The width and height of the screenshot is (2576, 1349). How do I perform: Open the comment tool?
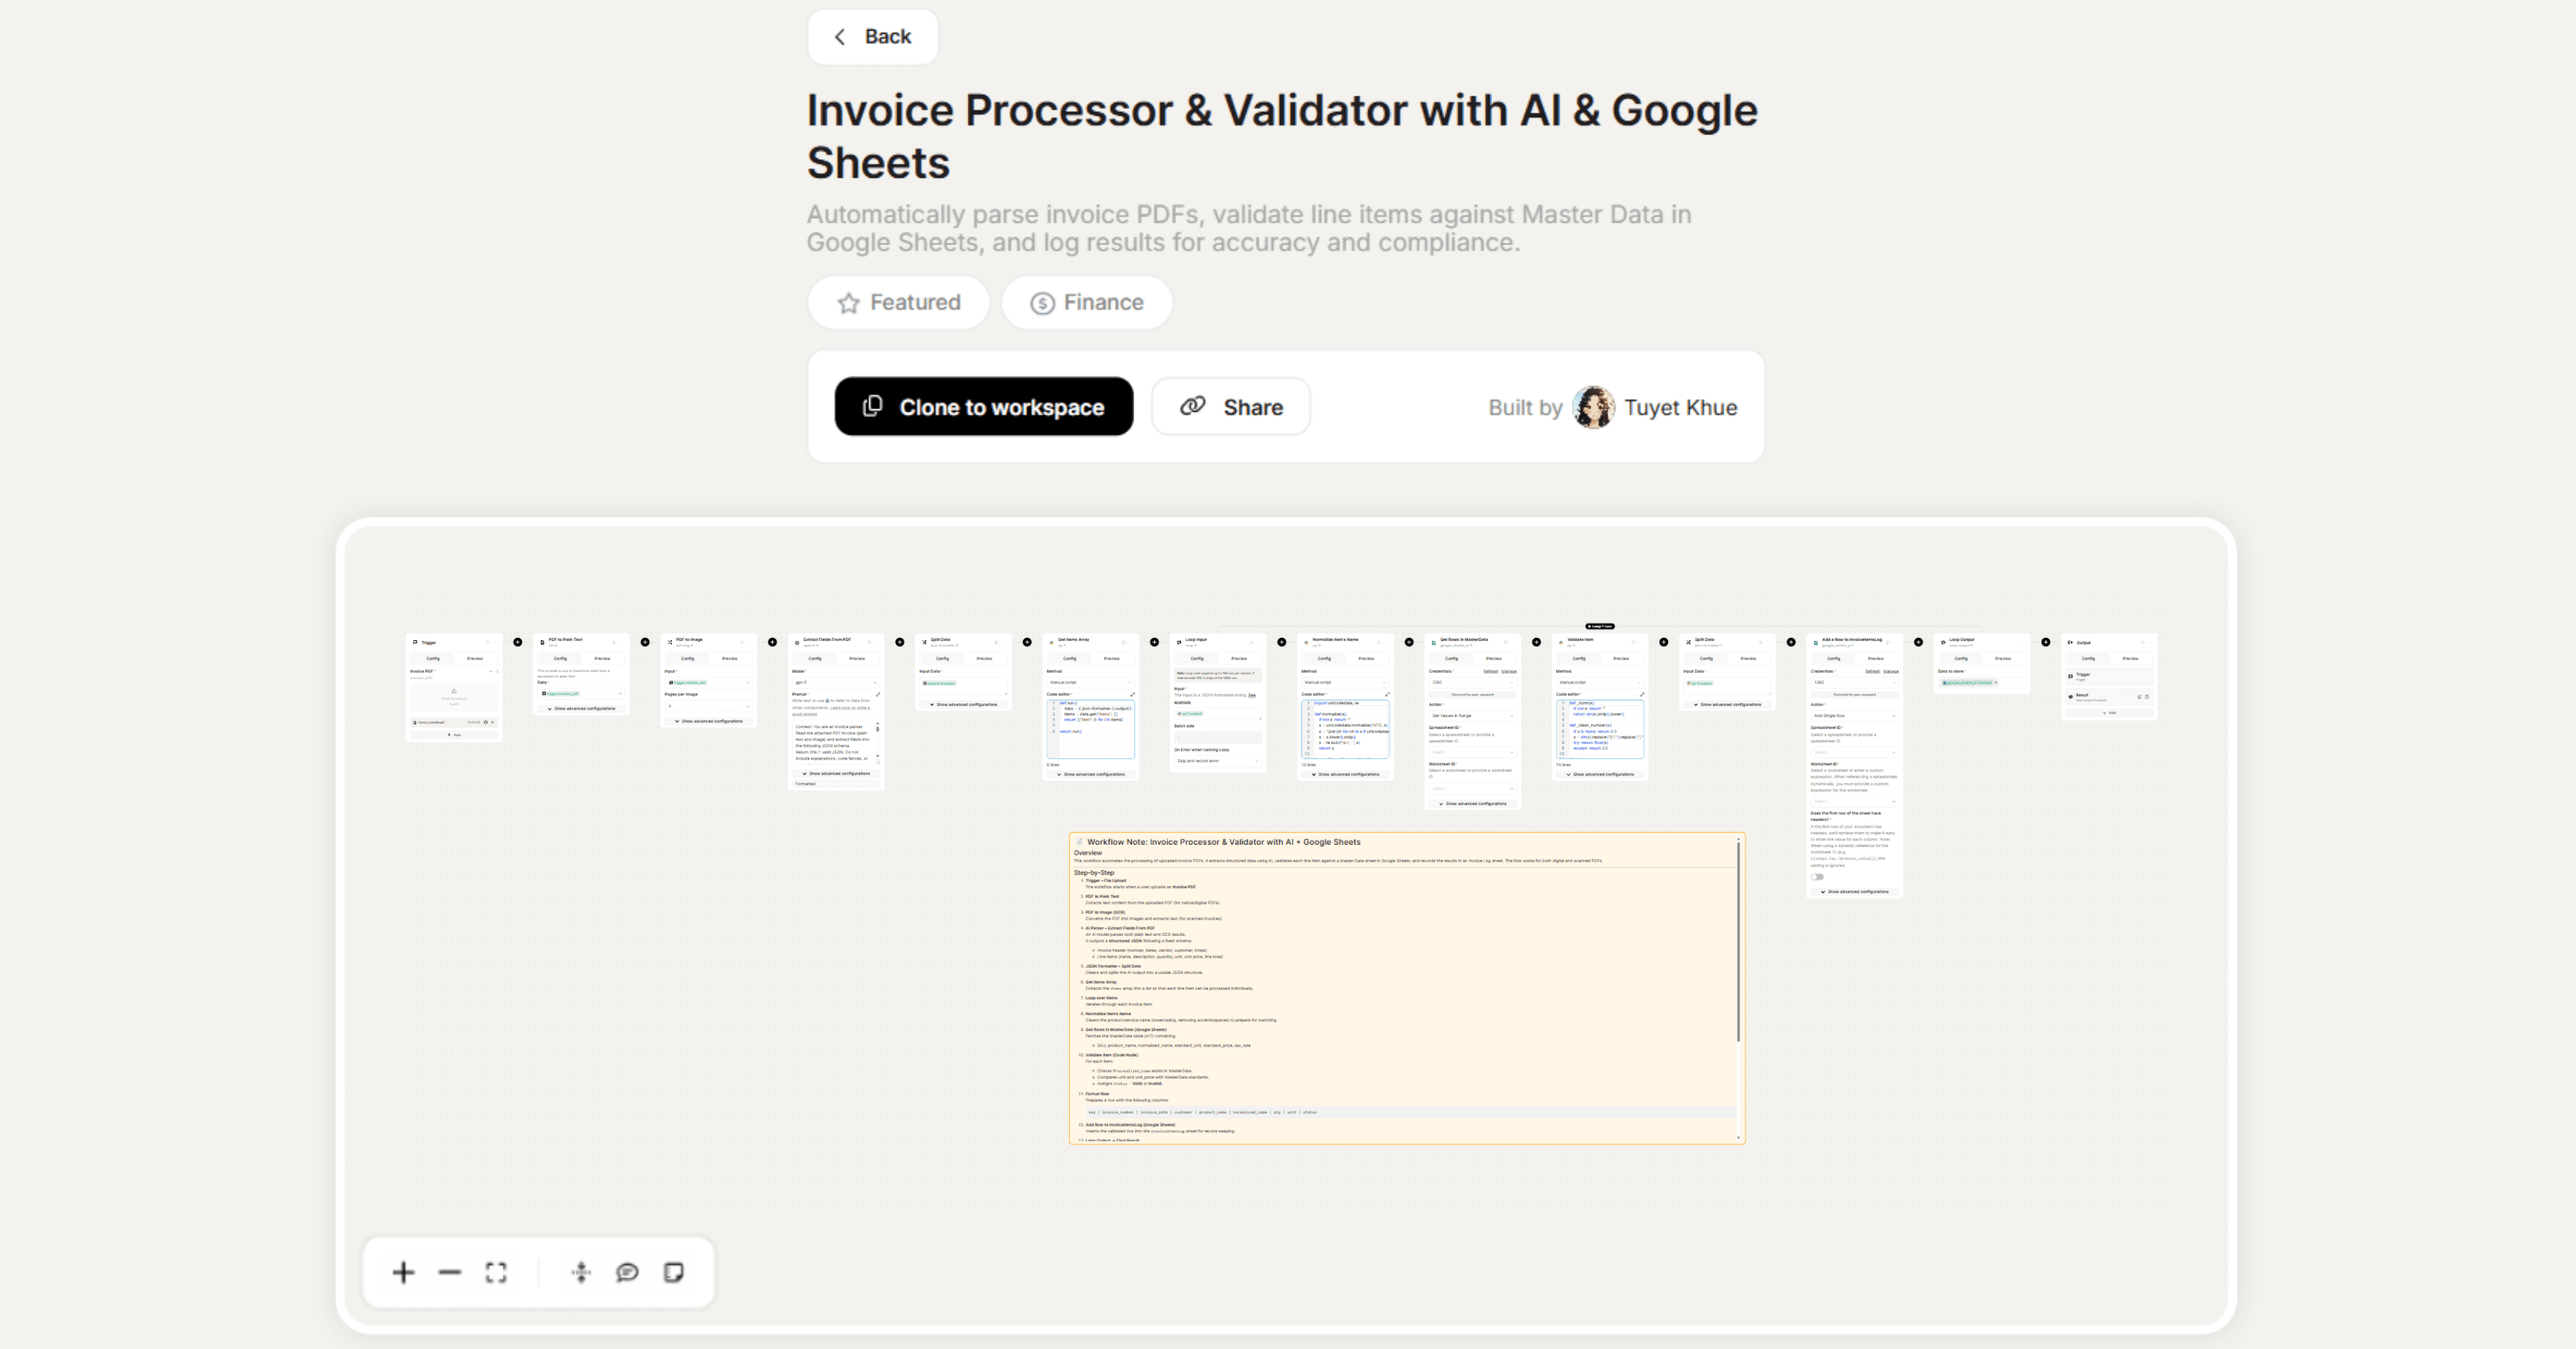click(627, 1272)
